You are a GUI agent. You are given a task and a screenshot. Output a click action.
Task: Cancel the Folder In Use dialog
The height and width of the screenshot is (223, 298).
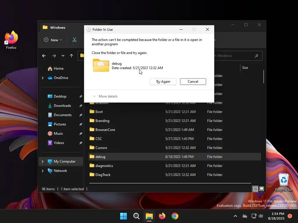pos(193,82)
